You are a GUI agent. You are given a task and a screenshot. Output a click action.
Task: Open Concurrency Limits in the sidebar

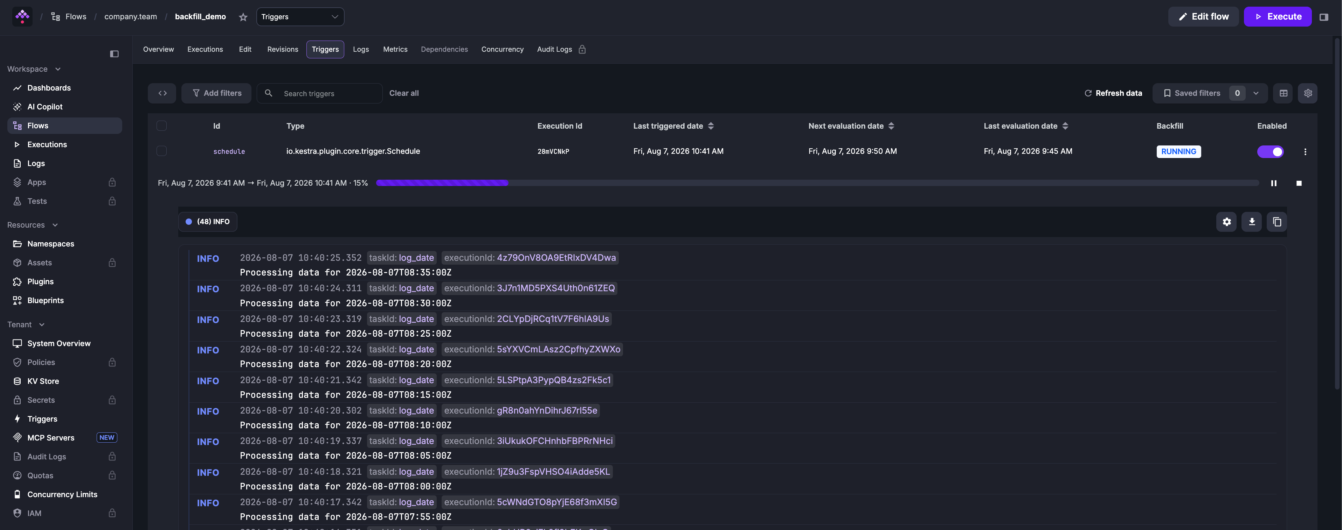64,495
